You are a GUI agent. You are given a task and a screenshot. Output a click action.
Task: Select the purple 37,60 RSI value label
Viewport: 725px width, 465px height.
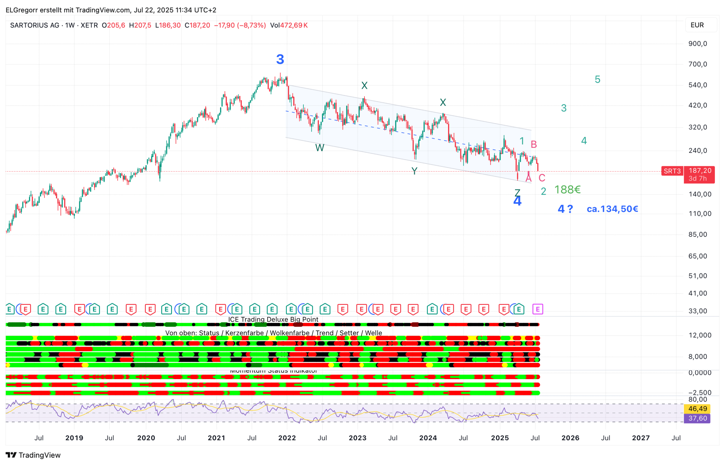pos(697,419)
